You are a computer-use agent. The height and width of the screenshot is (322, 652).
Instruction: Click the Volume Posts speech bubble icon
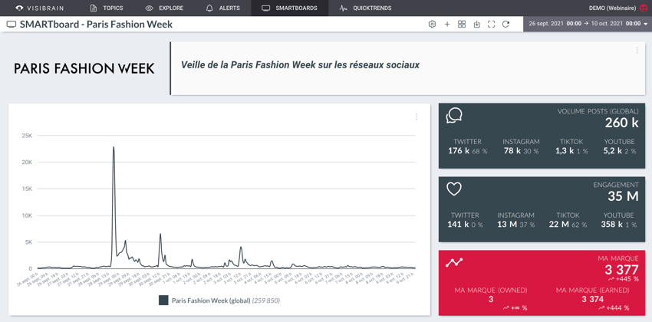pos(454,116)
